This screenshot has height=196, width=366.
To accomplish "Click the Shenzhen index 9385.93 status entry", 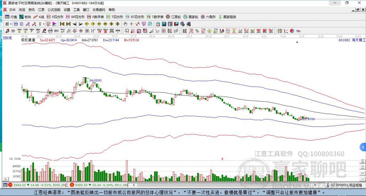I will coord(99,185).
